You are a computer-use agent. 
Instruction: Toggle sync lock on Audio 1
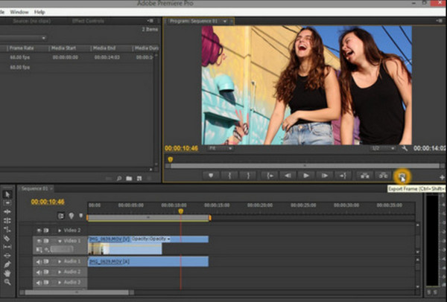point(46,261)
